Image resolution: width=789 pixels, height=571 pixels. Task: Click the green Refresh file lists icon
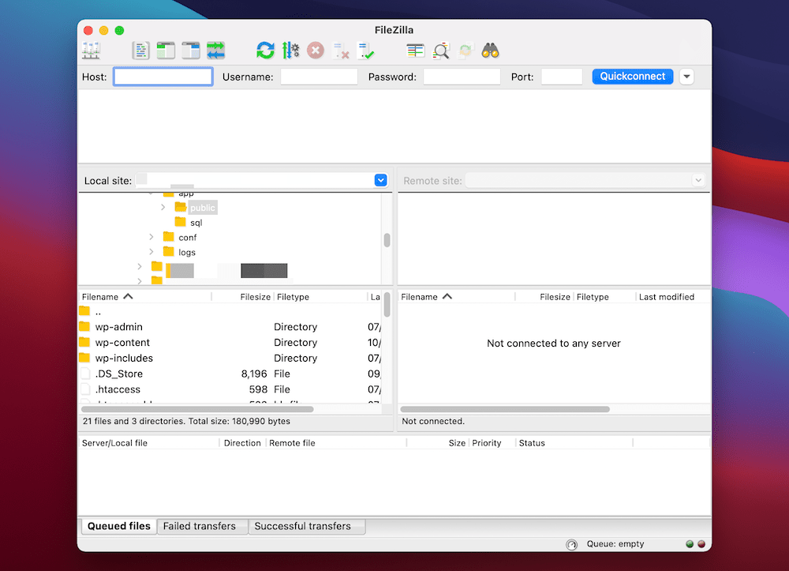(x=265, y=51)
